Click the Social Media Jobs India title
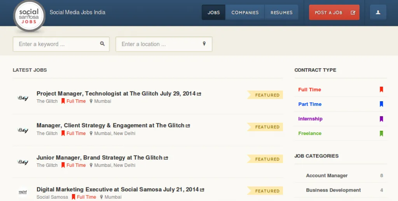 [77, 12]
